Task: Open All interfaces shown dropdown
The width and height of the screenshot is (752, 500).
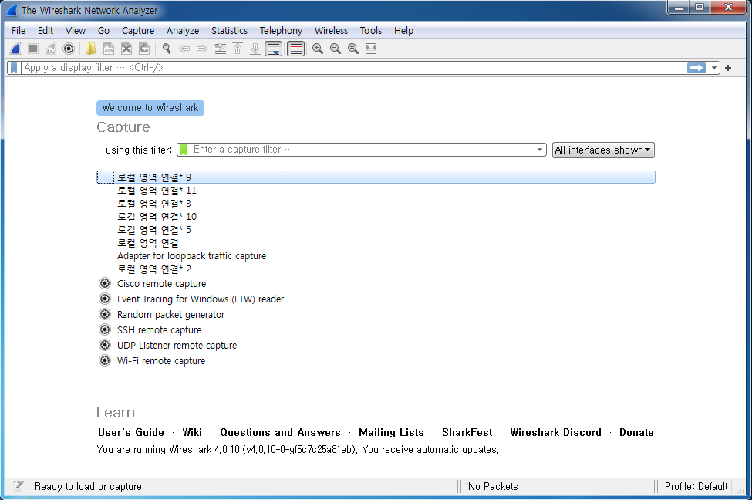Action: coord(603,150)
